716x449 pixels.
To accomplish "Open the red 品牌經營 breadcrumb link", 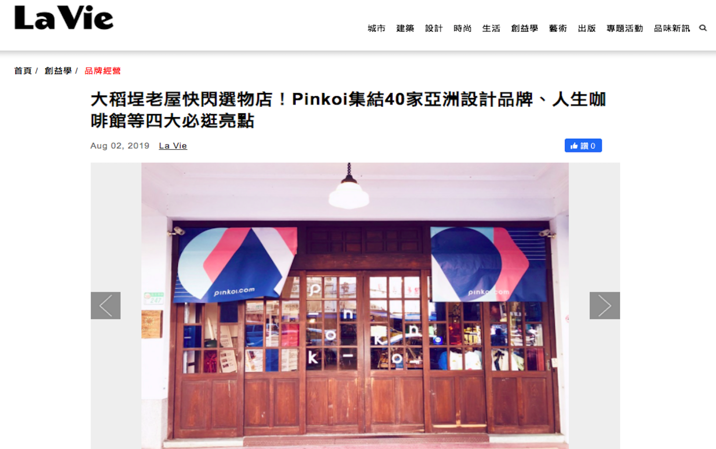I will click(x=102, y=71).
